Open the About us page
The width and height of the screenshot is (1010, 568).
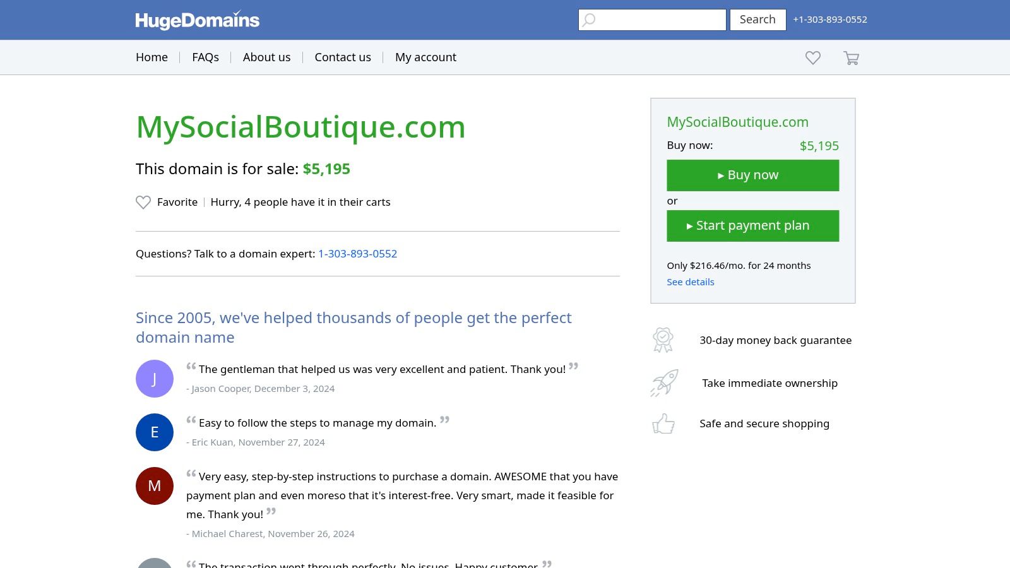266,57
